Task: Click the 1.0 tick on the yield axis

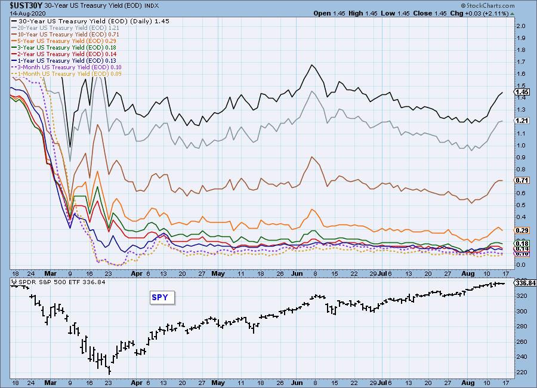Action: click(x=521, y=145)
